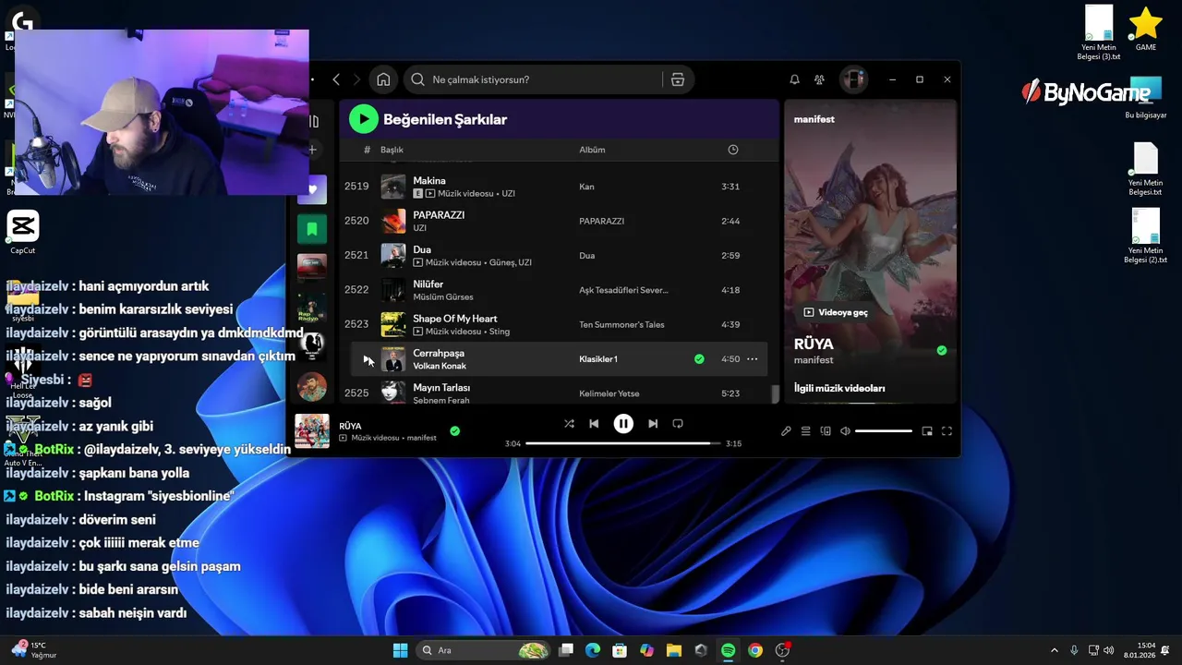Open the play queue
The width and height of the screenshot is (1182, 665).
(x=805, y=430)
